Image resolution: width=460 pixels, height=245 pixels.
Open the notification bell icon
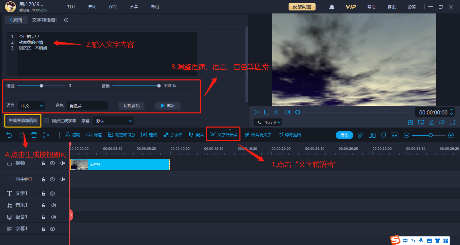point(332,7)
